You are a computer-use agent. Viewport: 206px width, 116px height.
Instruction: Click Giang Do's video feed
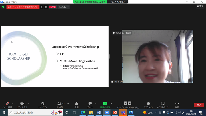pos(157,57)
